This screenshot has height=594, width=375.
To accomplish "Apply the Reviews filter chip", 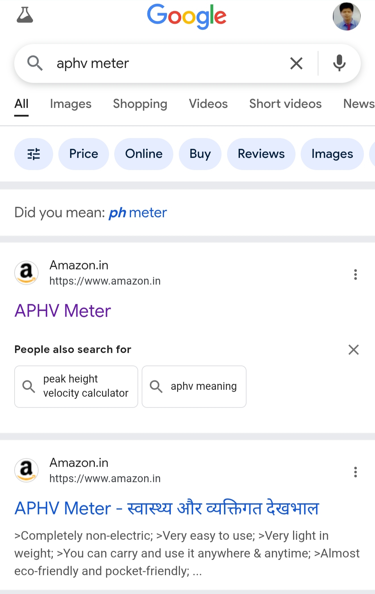I will click(261, 154).
